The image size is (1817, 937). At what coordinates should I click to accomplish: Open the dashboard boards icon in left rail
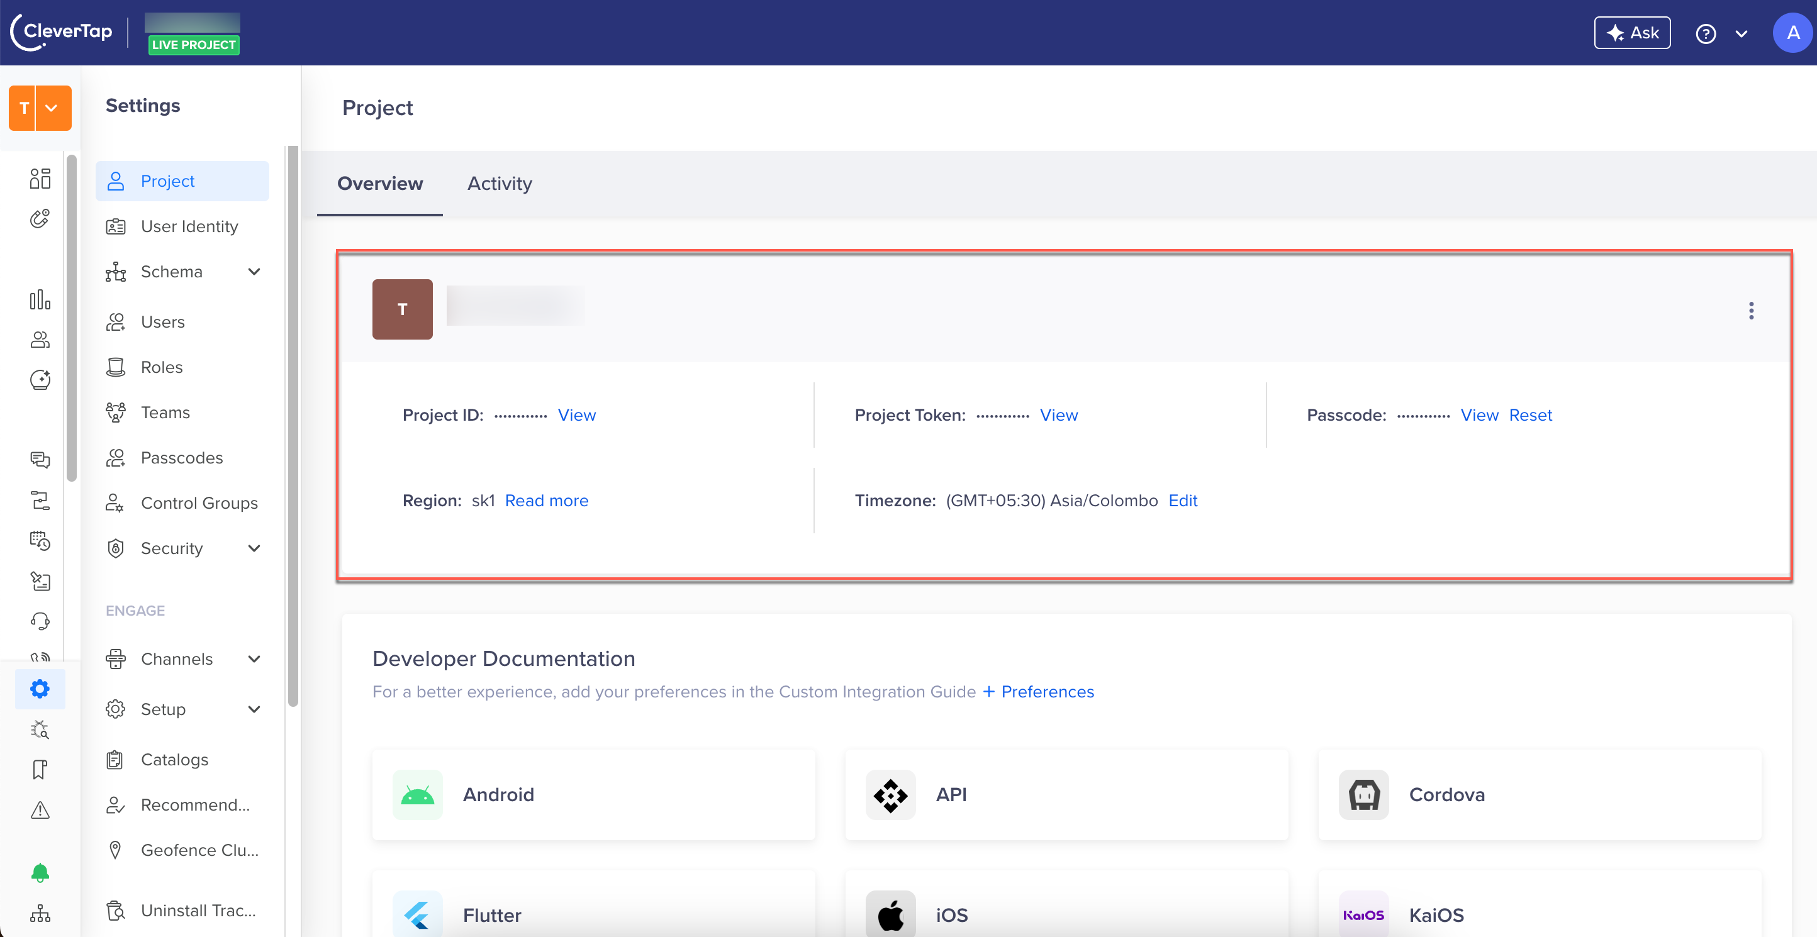(x=40, y=179)
